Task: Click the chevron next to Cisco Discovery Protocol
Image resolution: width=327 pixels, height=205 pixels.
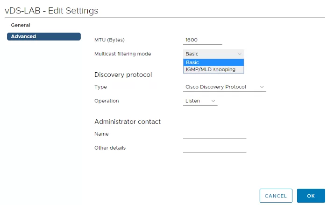Action: (x=262, y=87)
